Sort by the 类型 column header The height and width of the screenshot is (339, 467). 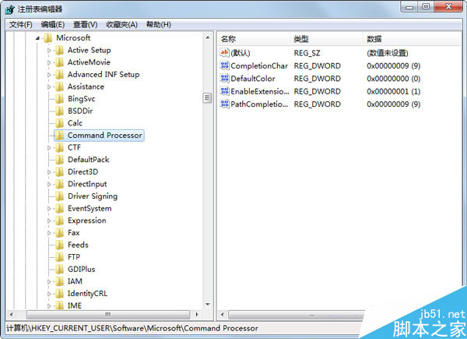[x=326, y=39]
